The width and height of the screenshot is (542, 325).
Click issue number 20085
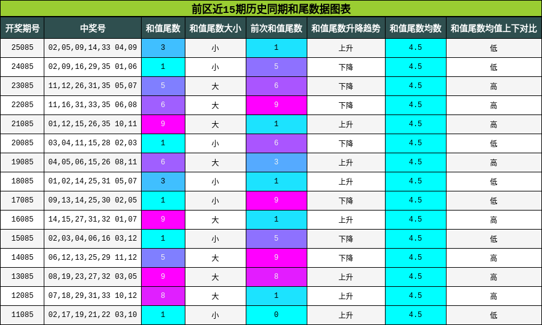click(x=22, y=143)
